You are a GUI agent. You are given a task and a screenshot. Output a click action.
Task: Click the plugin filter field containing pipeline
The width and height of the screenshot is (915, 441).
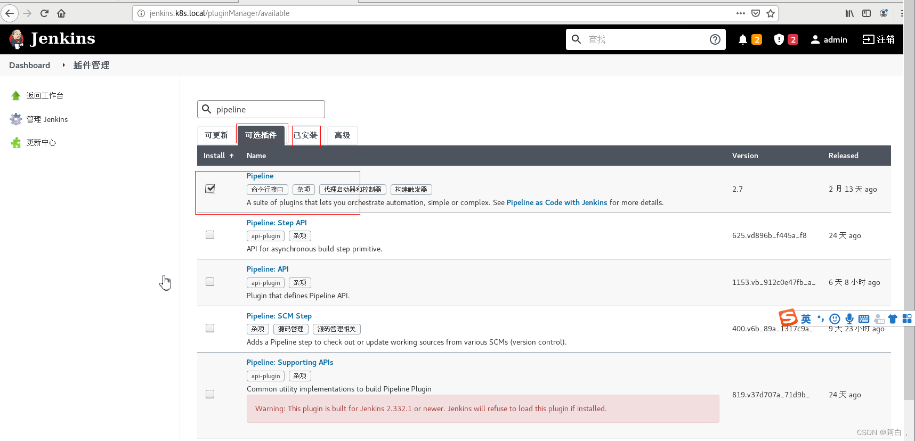tap(261, 109)
